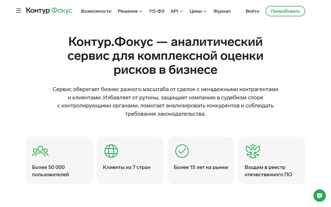This screenshot has height=207, width=331.
Task: Click the globe icon
Action: pos(111,151)
